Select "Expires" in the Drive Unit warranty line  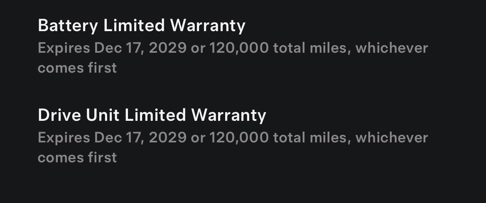coord(64,137)
